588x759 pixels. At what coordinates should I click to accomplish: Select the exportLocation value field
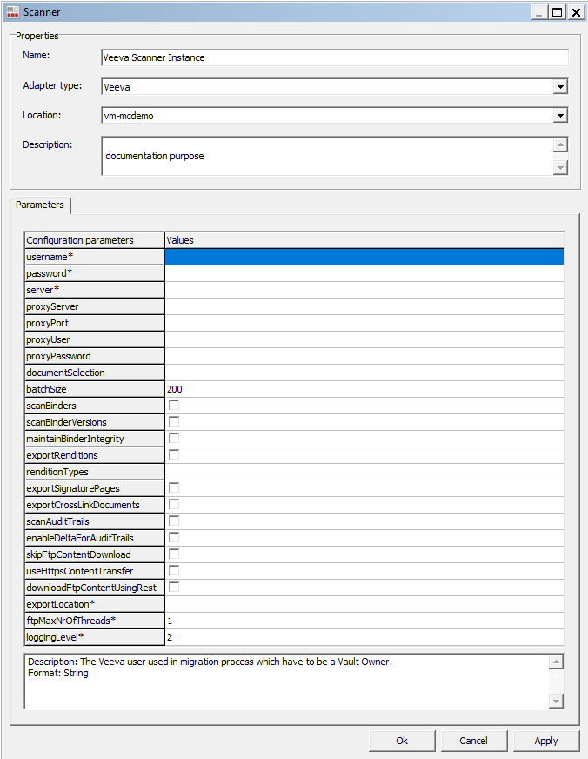pos(364,604)
